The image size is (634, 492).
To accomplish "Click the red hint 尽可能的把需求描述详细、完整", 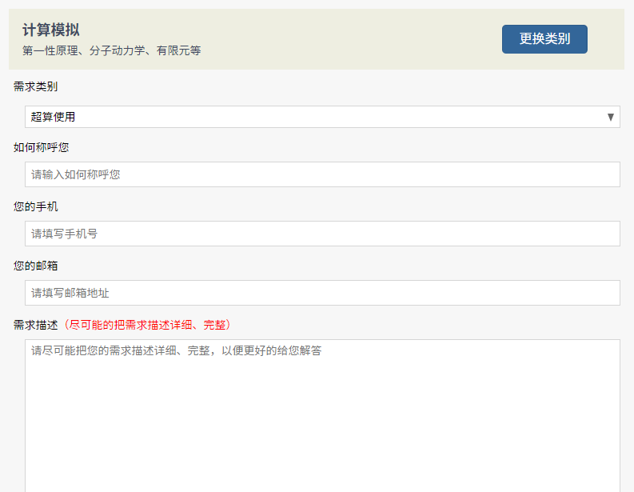I will (147, 325).
